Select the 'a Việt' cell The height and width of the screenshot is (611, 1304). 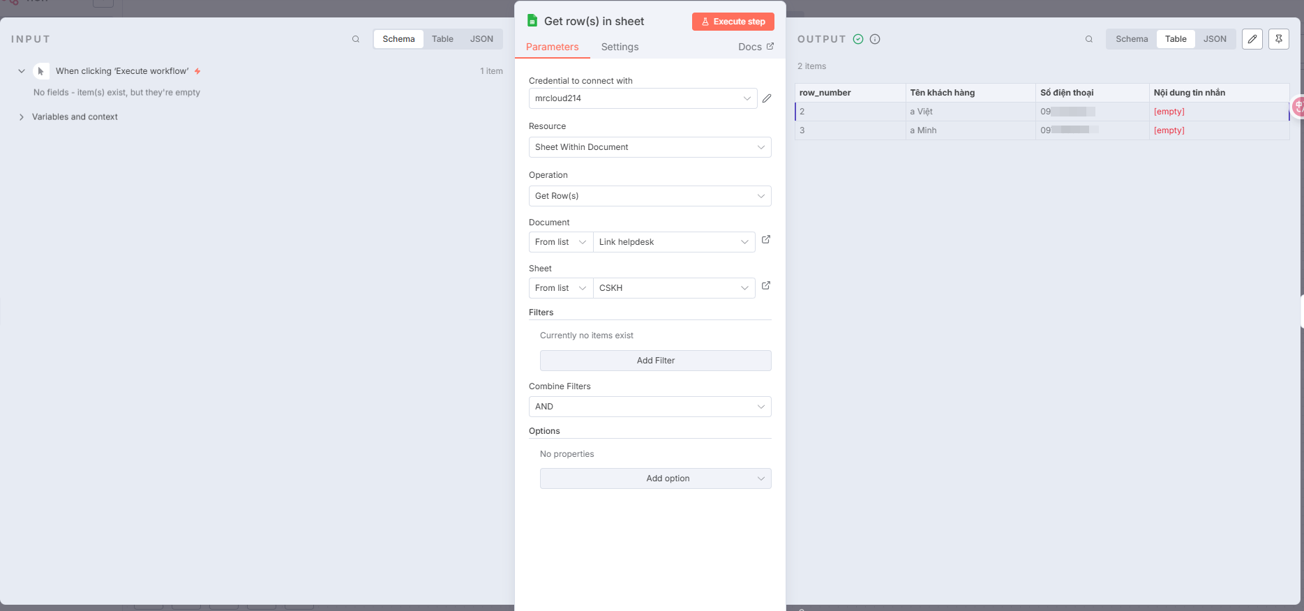click(x=970, y=112)
